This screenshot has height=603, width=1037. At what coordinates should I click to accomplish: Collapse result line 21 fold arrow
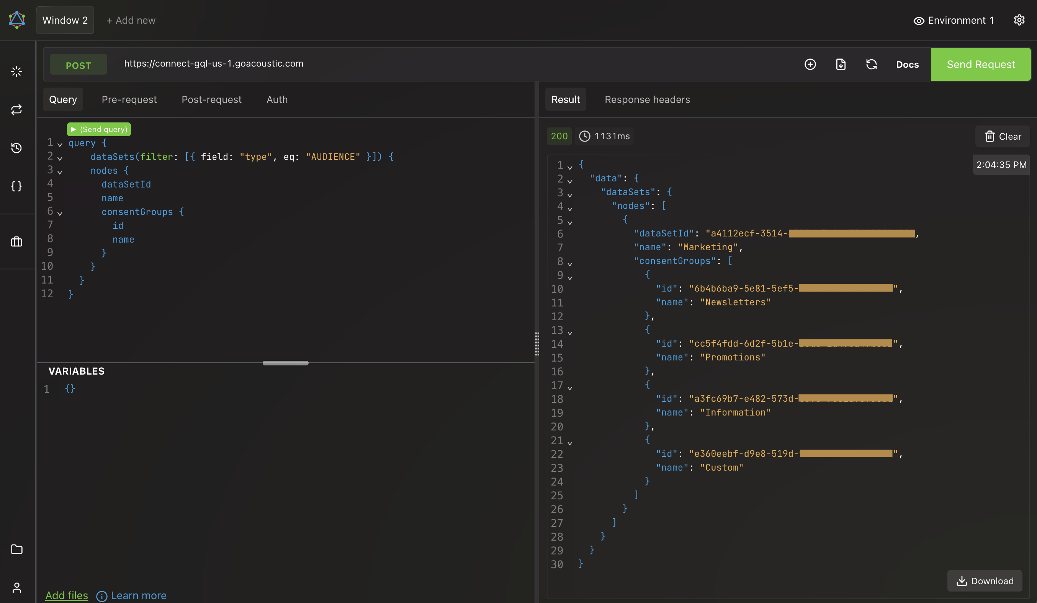[x=570, y=443]
